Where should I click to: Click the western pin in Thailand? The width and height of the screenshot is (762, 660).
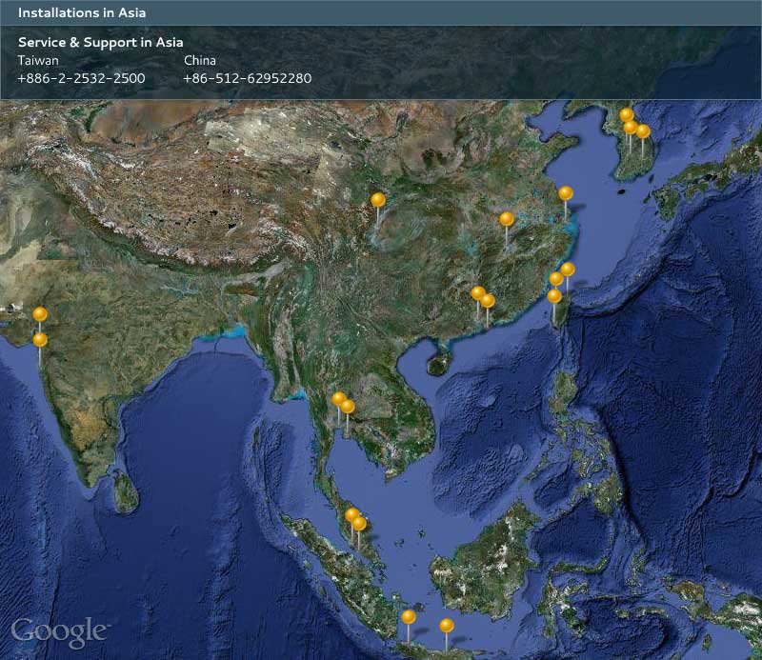[x=338, y=399]
